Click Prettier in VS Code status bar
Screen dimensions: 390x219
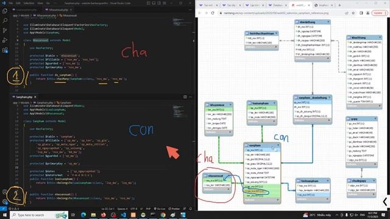(174, 209)
